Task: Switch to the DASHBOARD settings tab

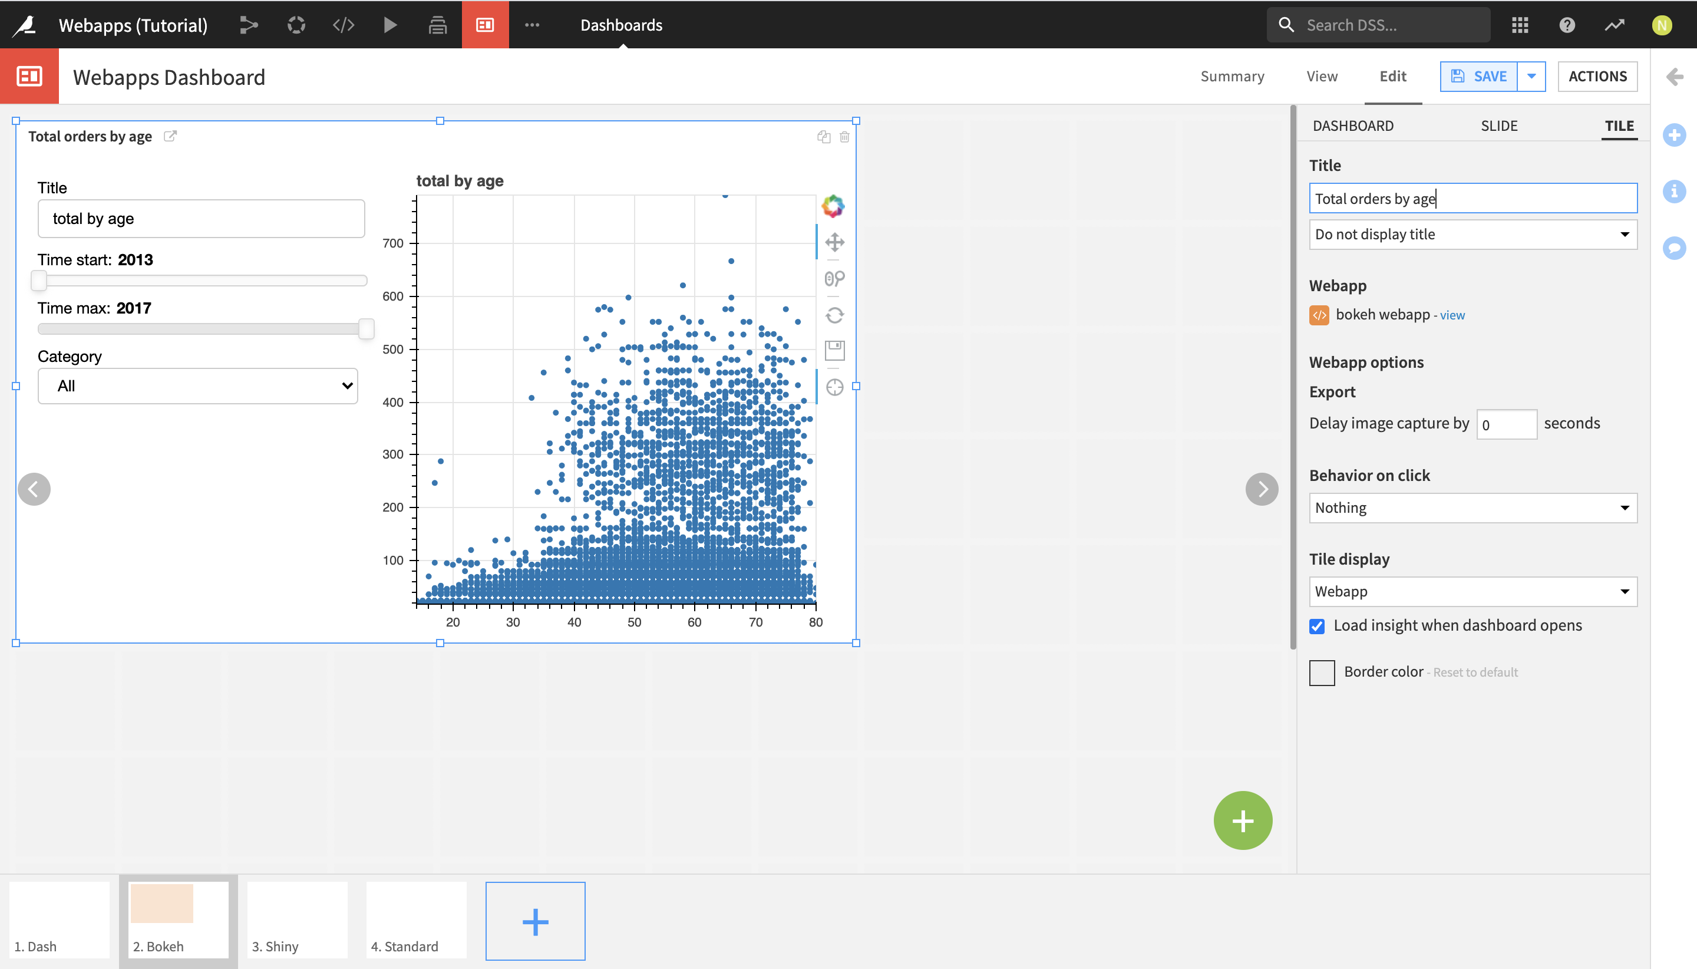Action: (1352, 126)
